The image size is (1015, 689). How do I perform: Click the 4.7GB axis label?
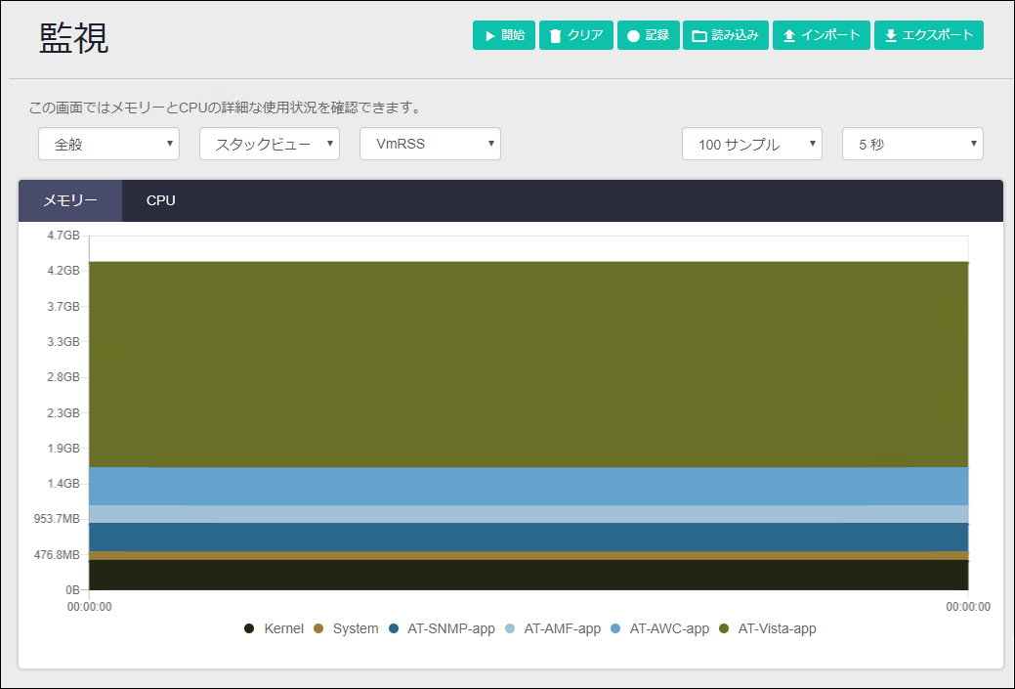[63, 236]
